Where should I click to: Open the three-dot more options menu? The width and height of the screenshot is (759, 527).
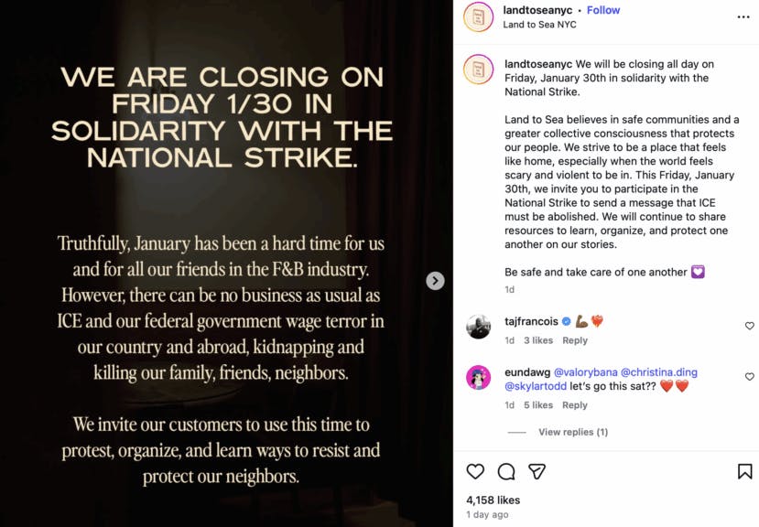743,16
